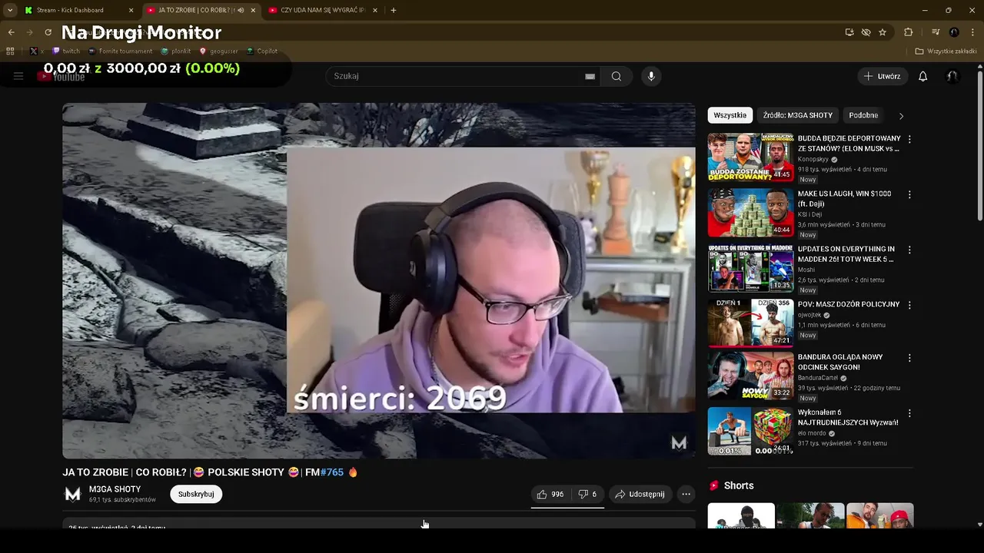This screenshot has width=984, height=553.
Task: Open options for BUDDA BĘDZIE DEPORTOWANY video
Action: (x=909, y=140)
